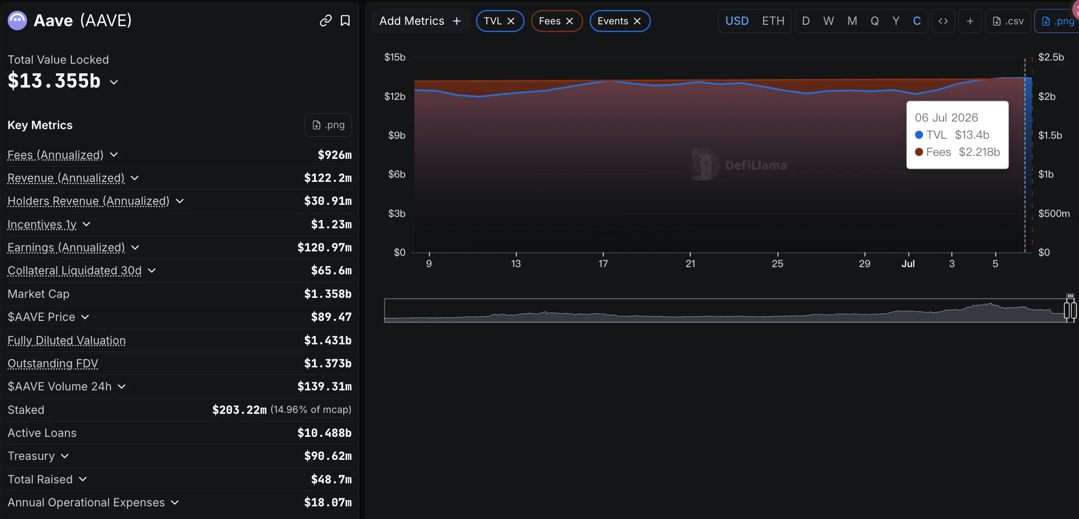Download chart data as .csv
1079x519 pixels.
(1008, 21)
